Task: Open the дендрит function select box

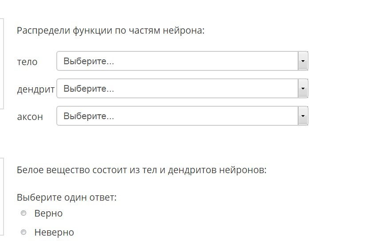Action: pos(182,88)
